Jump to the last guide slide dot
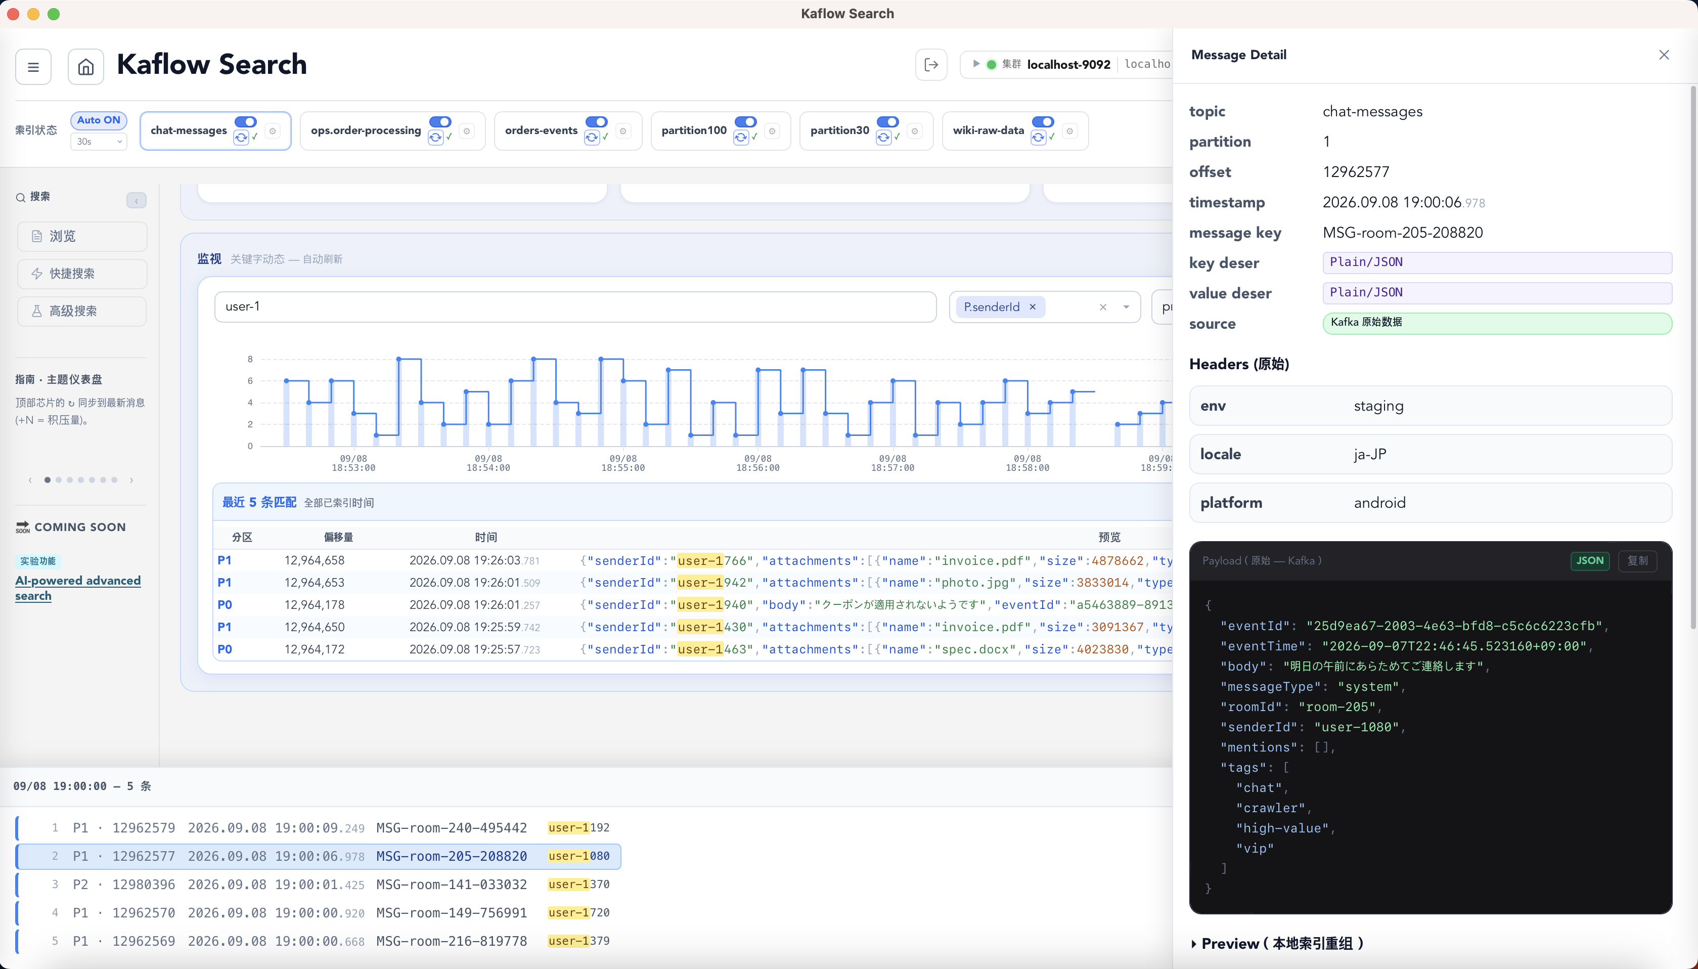1698x969 pixels. [114, 480]
